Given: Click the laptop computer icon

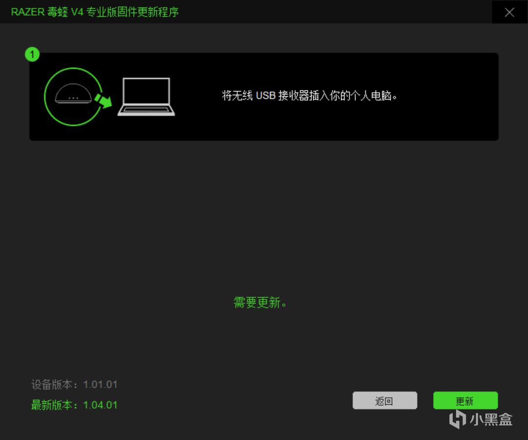Looking at the screenshot, I should [x=146, y=97].
